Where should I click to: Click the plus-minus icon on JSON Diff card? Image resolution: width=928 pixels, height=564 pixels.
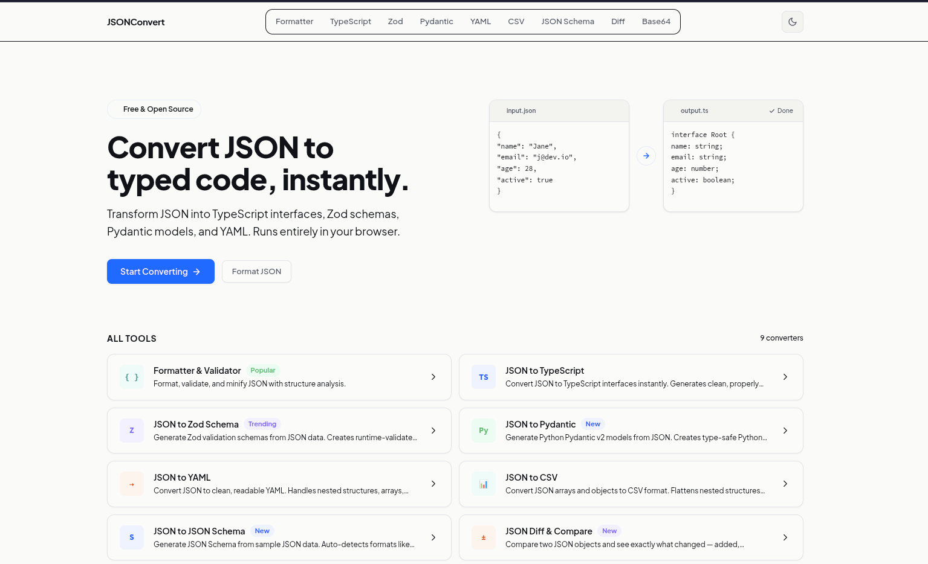coord(483,537)
